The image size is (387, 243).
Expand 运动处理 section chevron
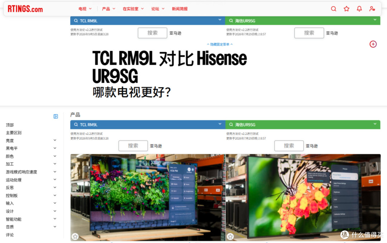[55, 180]
